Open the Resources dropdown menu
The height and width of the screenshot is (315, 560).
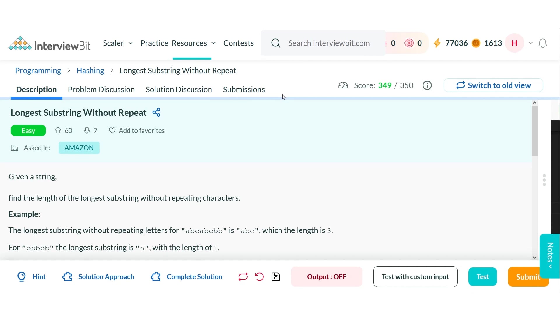(193, 43)
